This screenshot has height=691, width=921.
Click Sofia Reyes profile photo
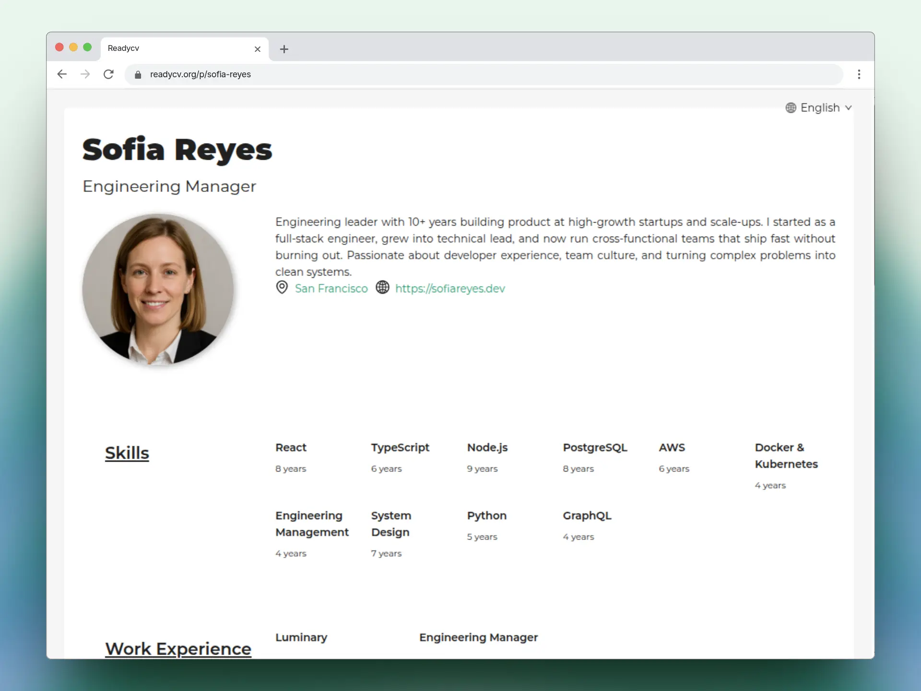pos(158,289)
